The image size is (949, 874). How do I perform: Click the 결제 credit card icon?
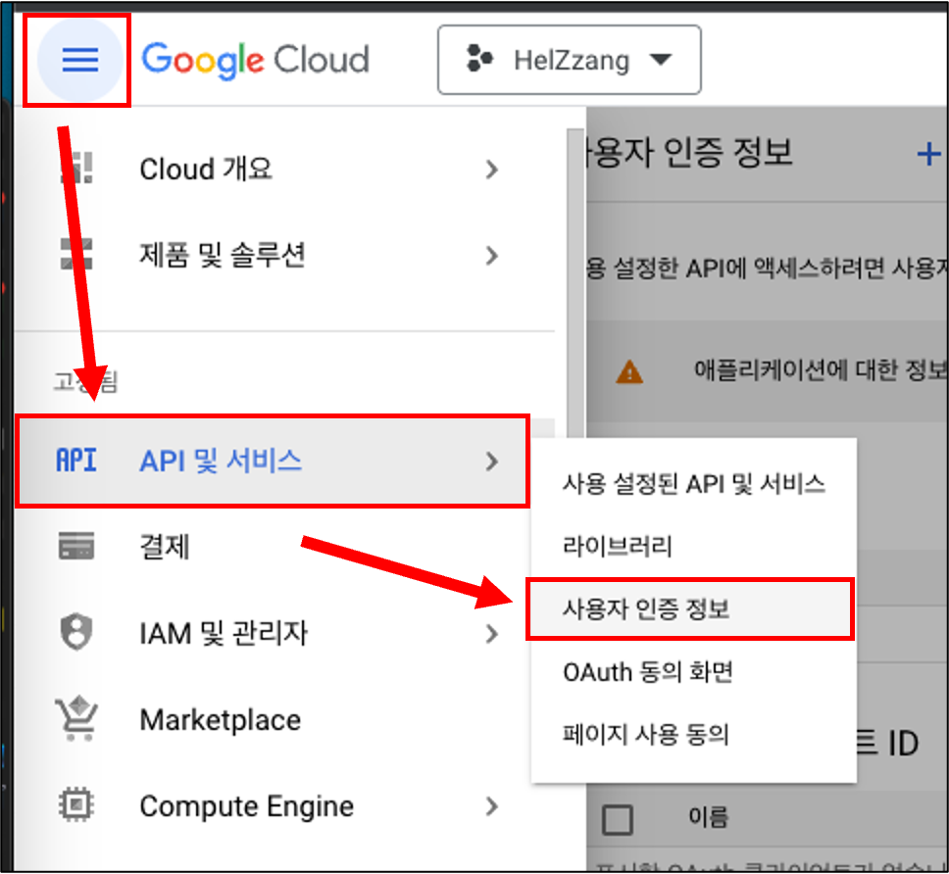76,546
